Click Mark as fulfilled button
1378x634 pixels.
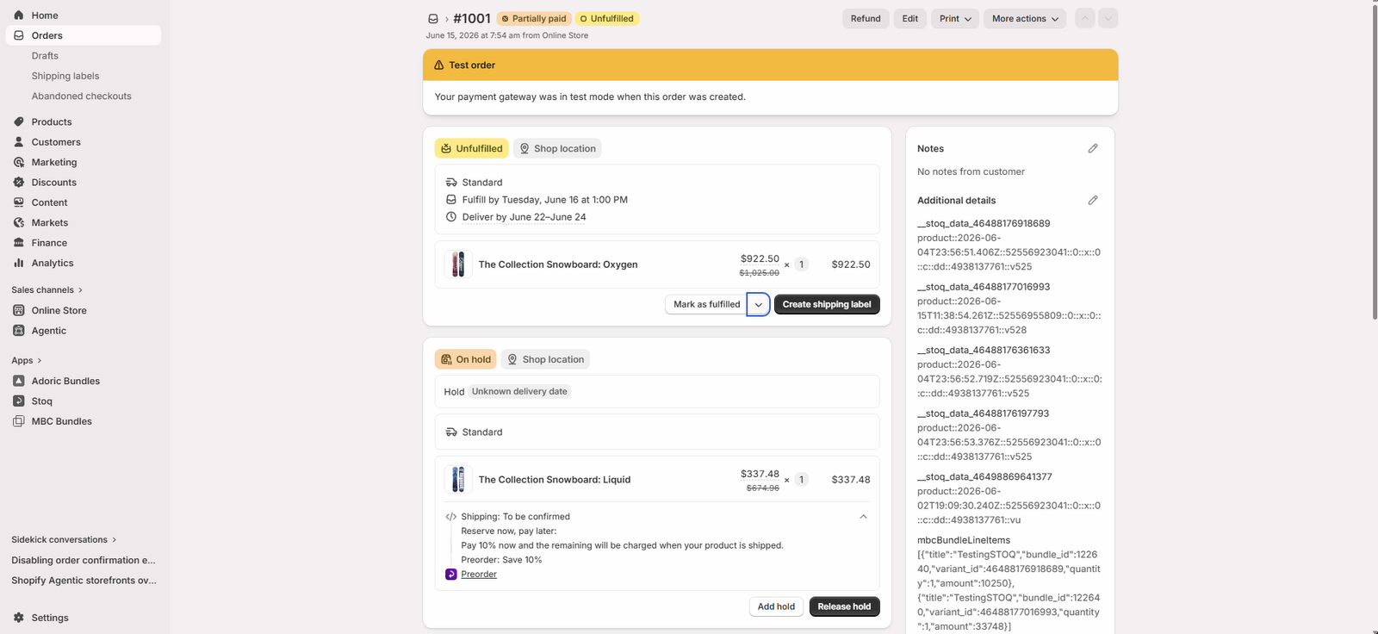(706, 304)
